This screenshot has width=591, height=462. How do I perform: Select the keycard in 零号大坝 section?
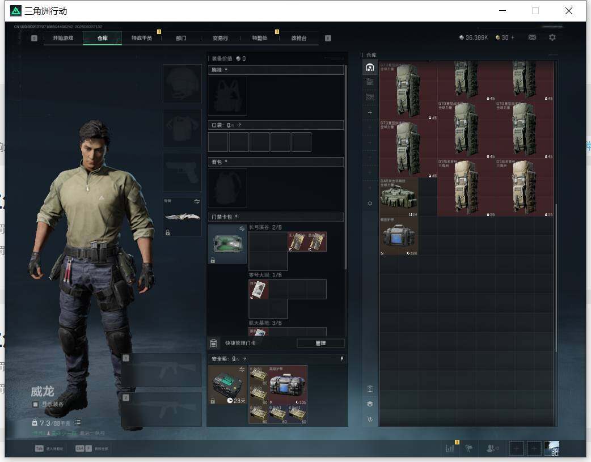point(259,290)
